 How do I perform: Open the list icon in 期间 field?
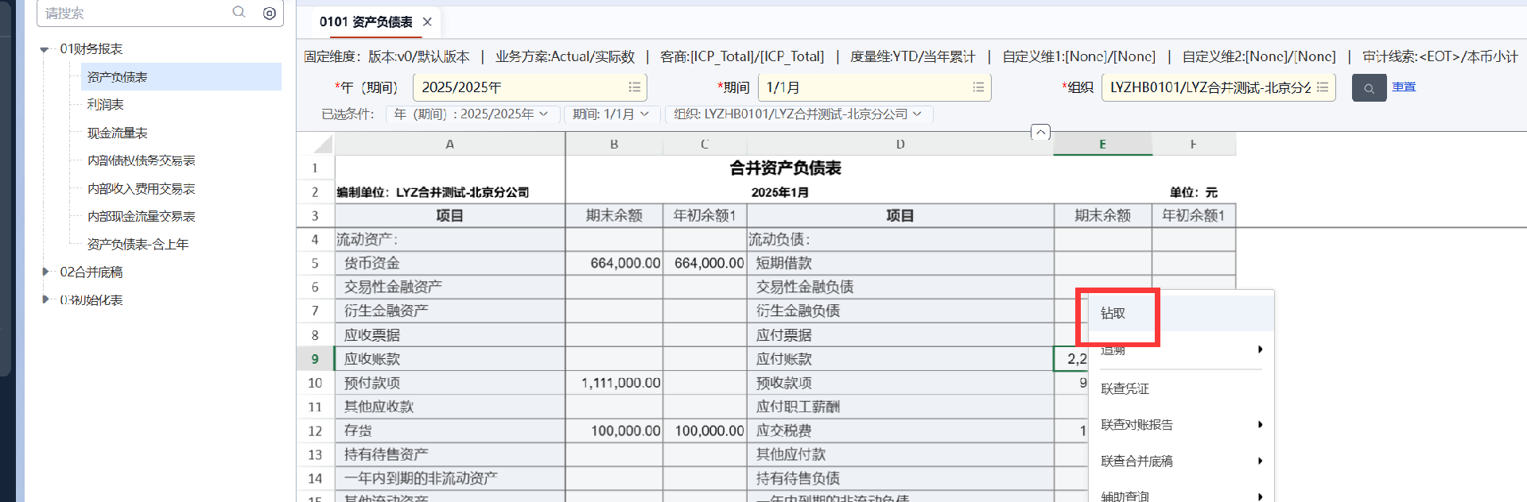(978, 87)
